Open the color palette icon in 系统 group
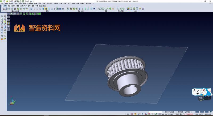Image resolution: width=213 pixels, height=116 pixels. [128, 9]
